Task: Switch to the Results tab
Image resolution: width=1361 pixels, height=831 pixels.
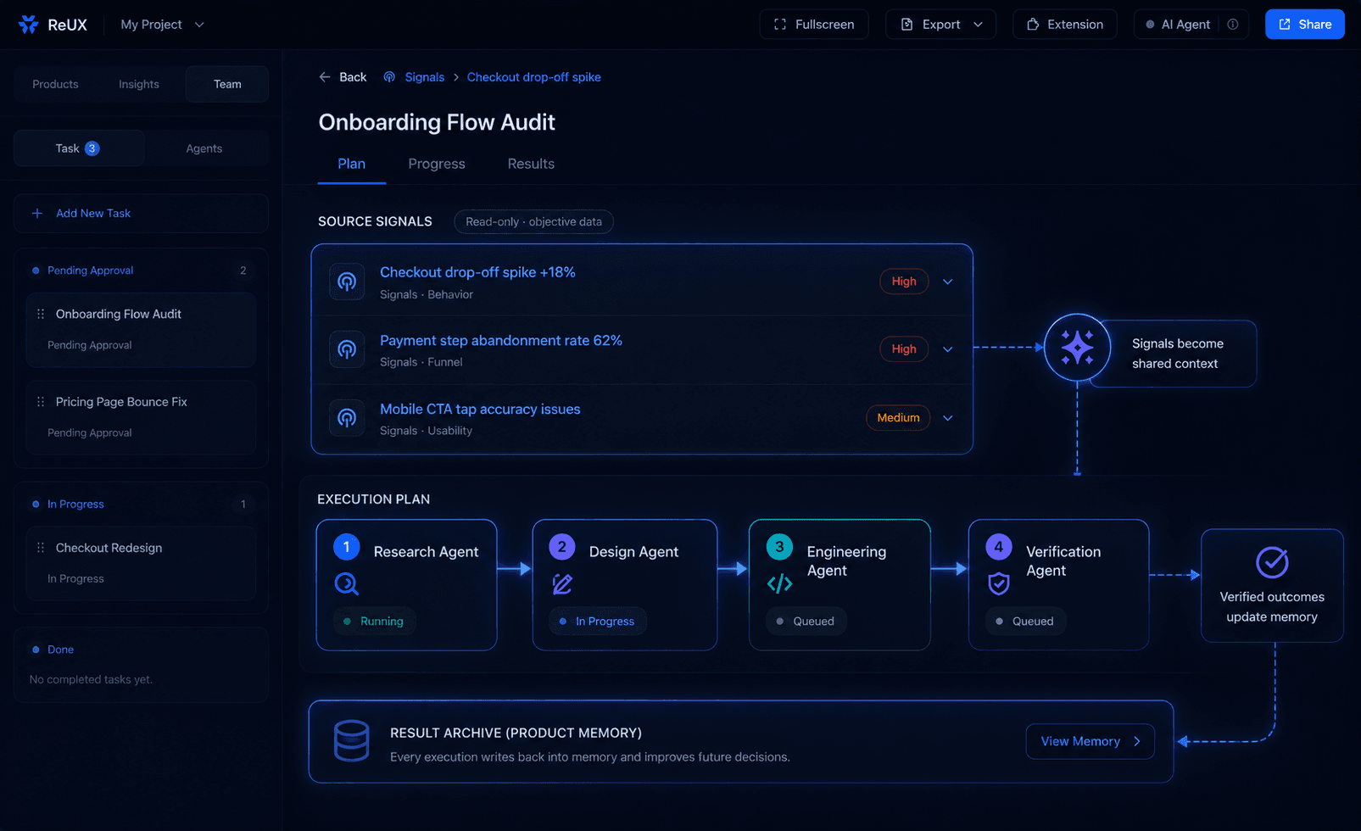Action: (531, 164)
